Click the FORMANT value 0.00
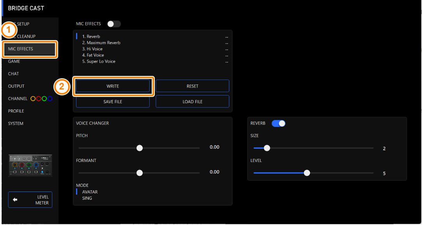This screenshot has width=422, height=225. (x=215, y=172)
